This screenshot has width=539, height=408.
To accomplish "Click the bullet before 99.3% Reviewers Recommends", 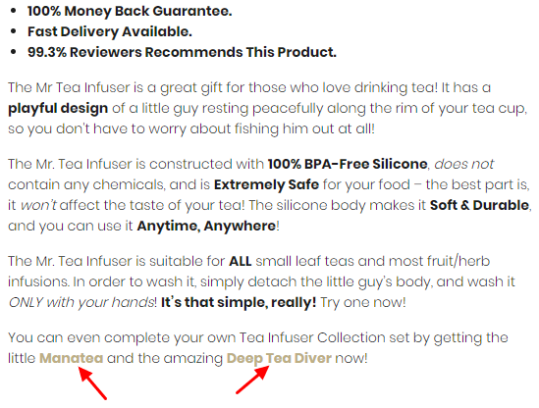I will 14,52.
